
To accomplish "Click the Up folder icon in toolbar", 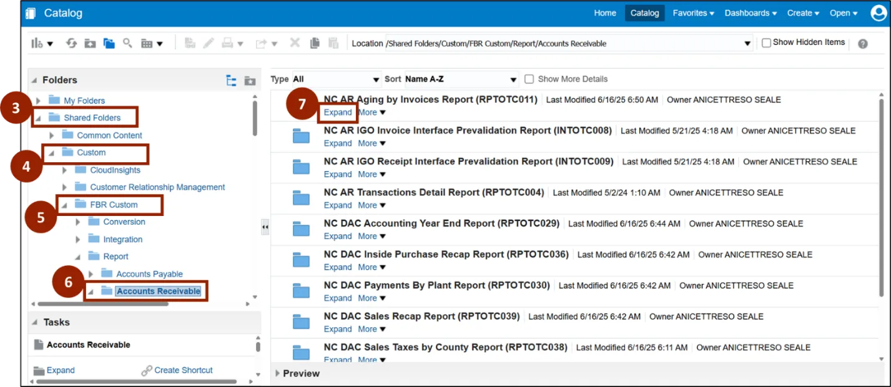I will coord(91,43).
